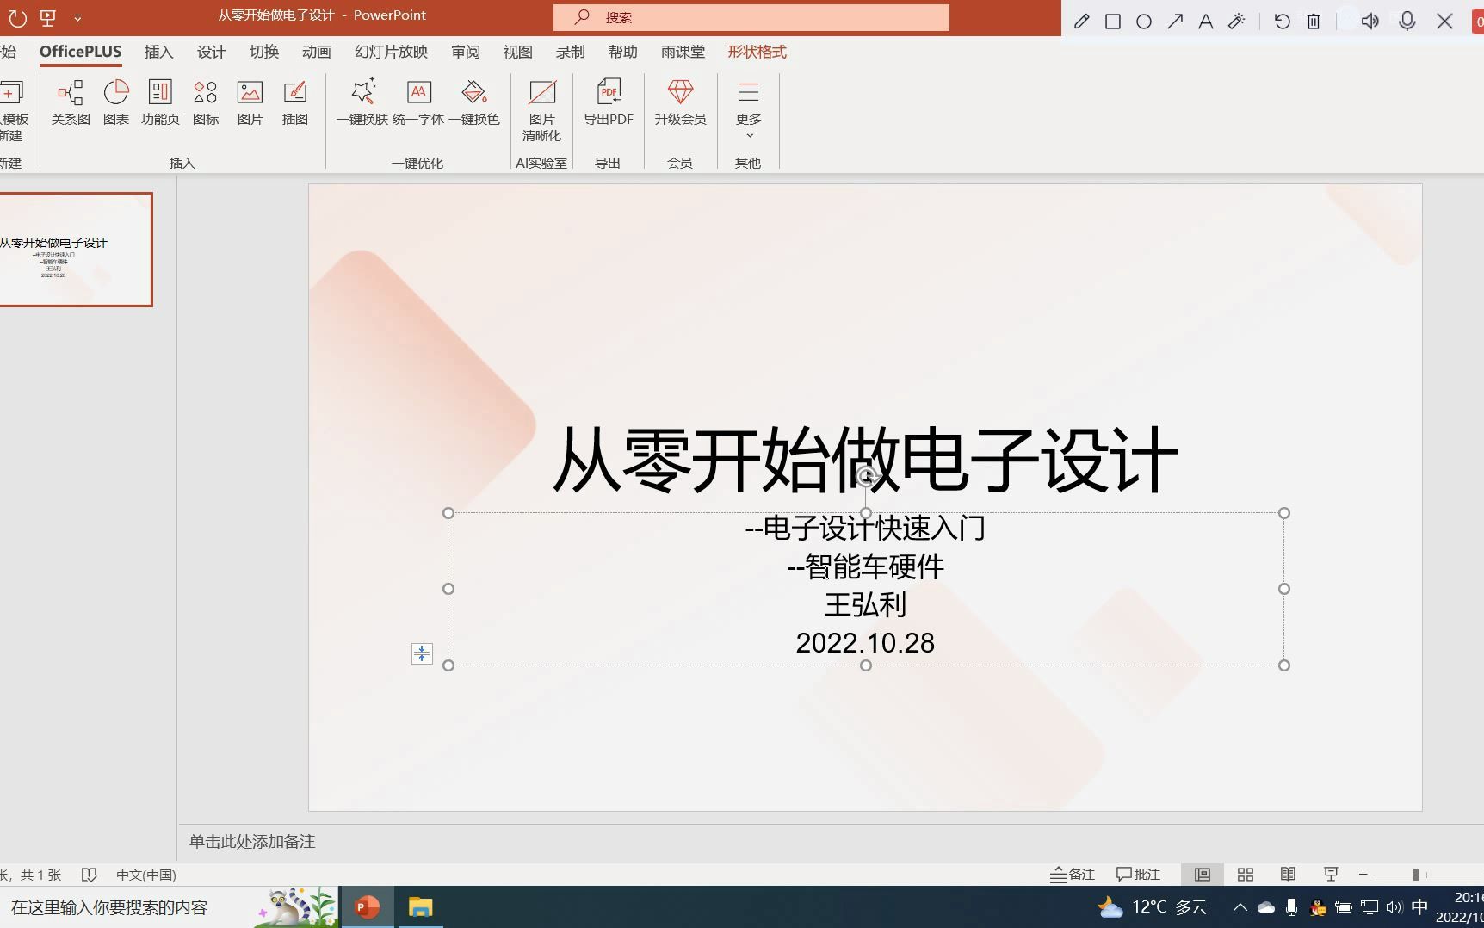This screenshot has width=1484, height=928.
Task: Switch to Normal view in status bar
Action: [1203, 875]
